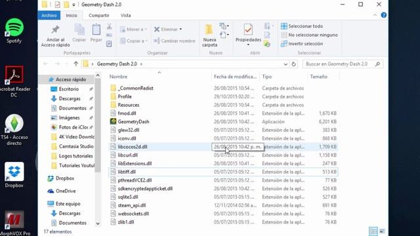Select glew32.dll file
The height and width of the screenshot is (236, 420).
click(x=129, y=130)
